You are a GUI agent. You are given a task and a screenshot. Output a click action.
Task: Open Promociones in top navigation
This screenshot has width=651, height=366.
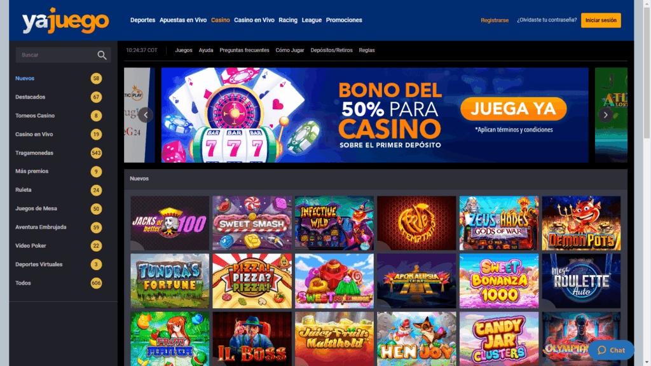(344, 20)
